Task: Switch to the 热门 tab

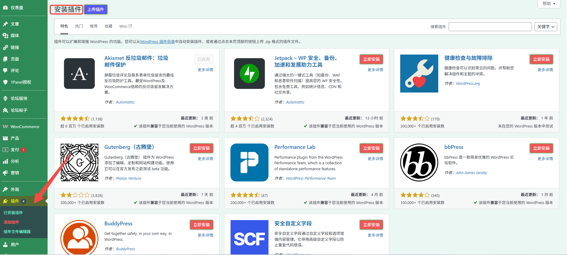Action: pyautogui.click(x=79, y=26)
